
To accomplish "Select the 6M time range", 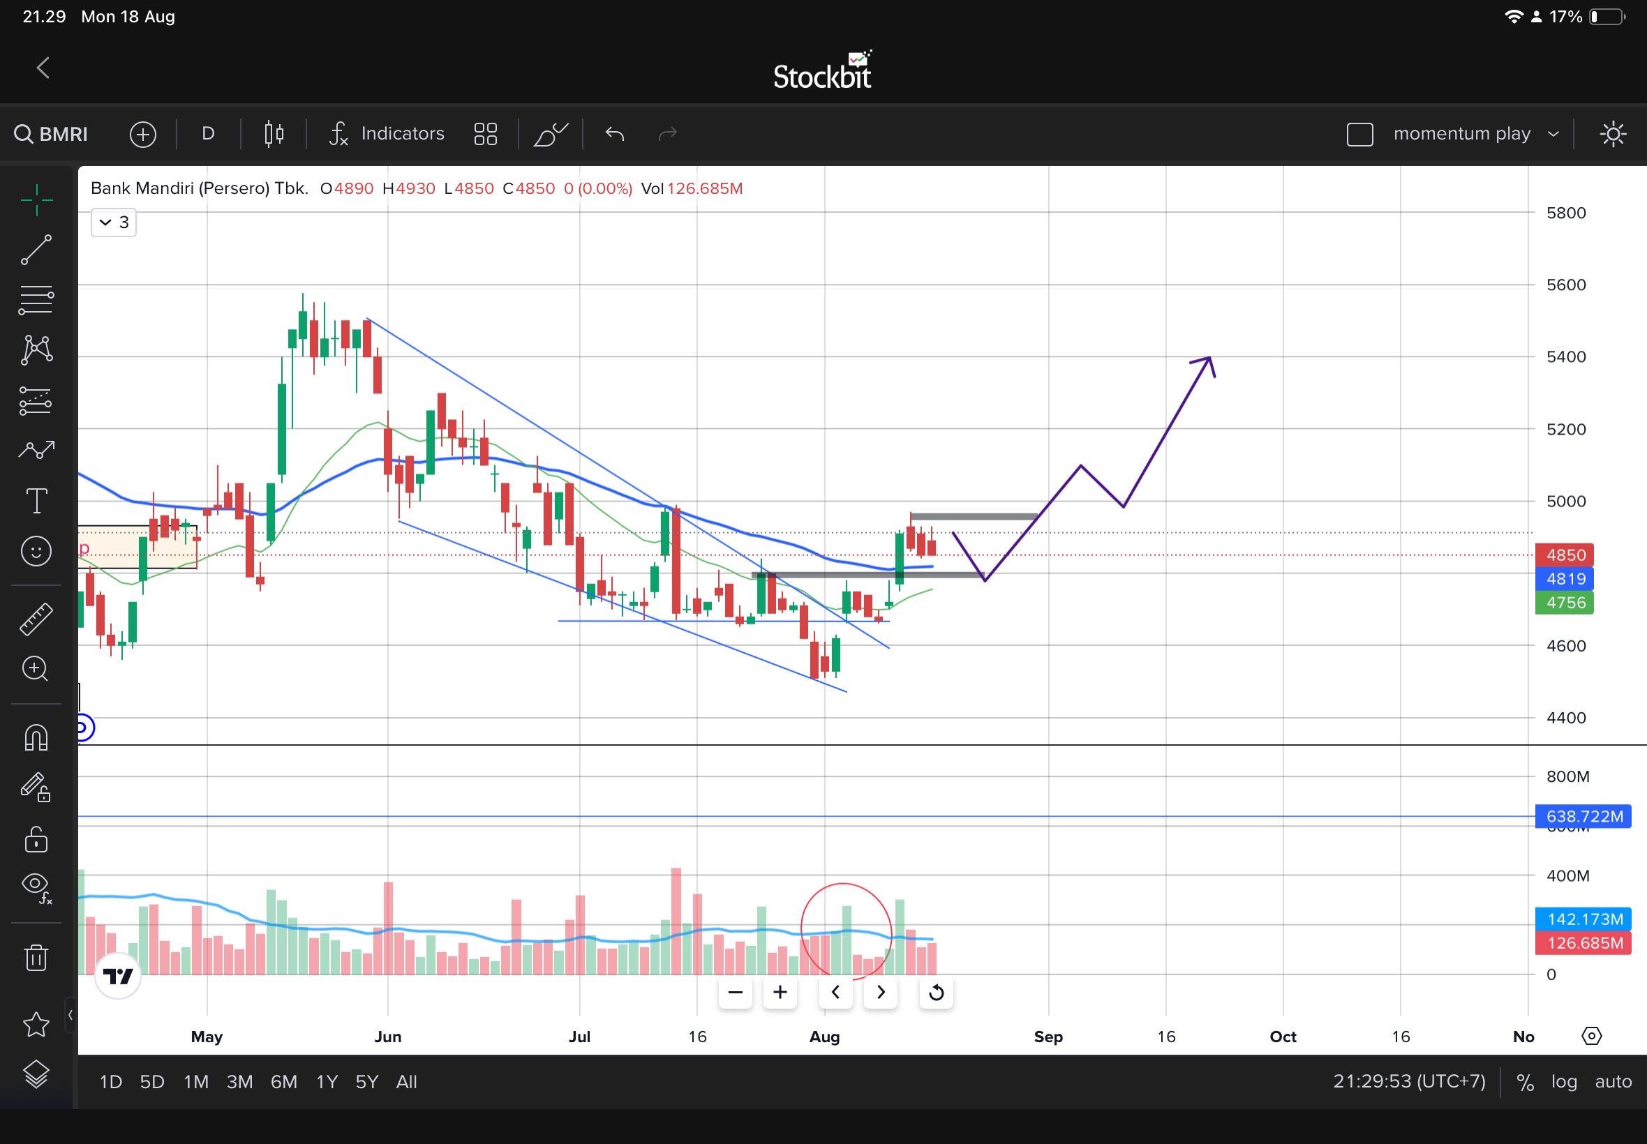I will [x=284, y=1082].
